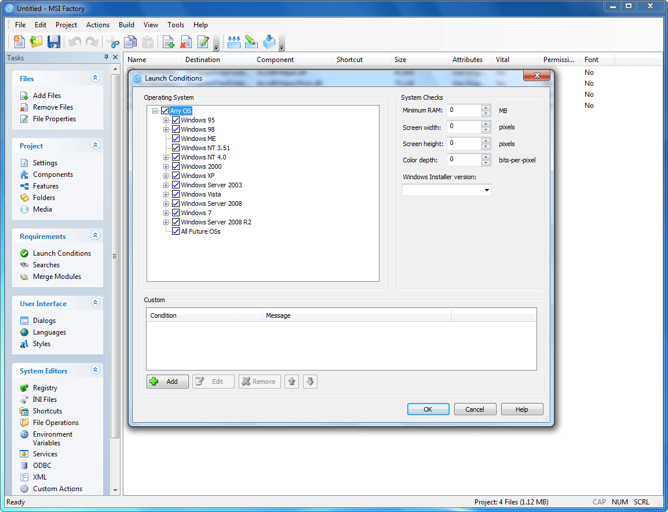Click the Build installer toolbar icon

click(x=269, y=42)
